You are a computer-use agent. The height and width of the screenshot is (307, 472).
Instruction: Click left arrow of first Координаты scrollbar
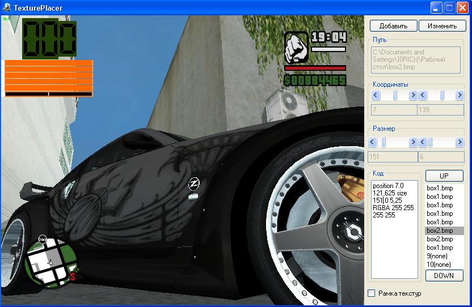376,95
